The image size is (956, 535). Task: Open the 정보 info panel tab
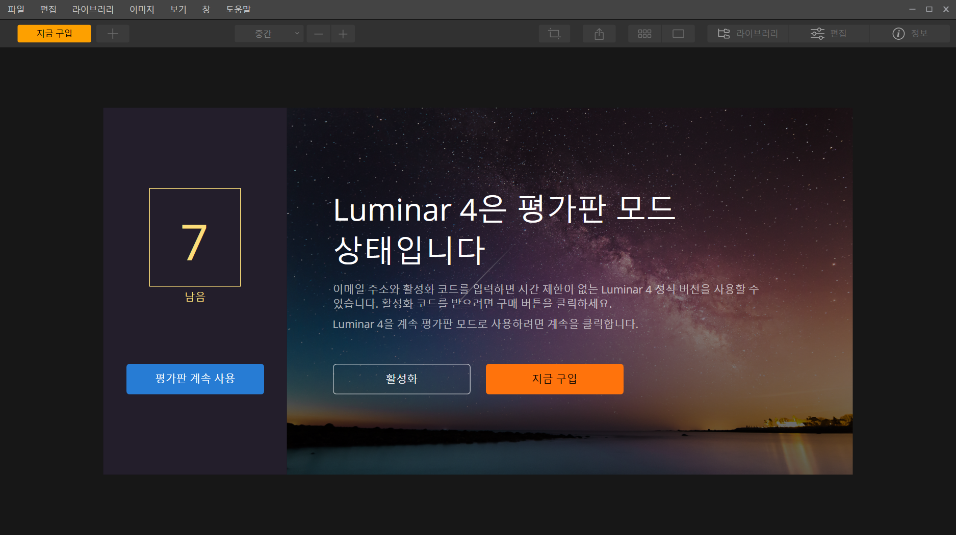(x=910, y=34)
